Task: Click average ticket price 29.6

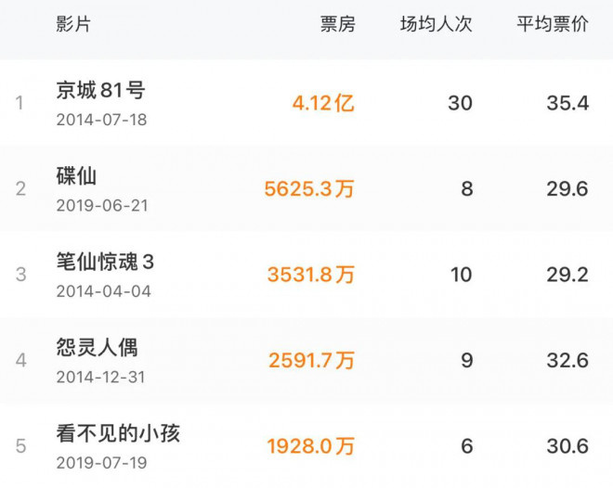Action: point(567,189)
